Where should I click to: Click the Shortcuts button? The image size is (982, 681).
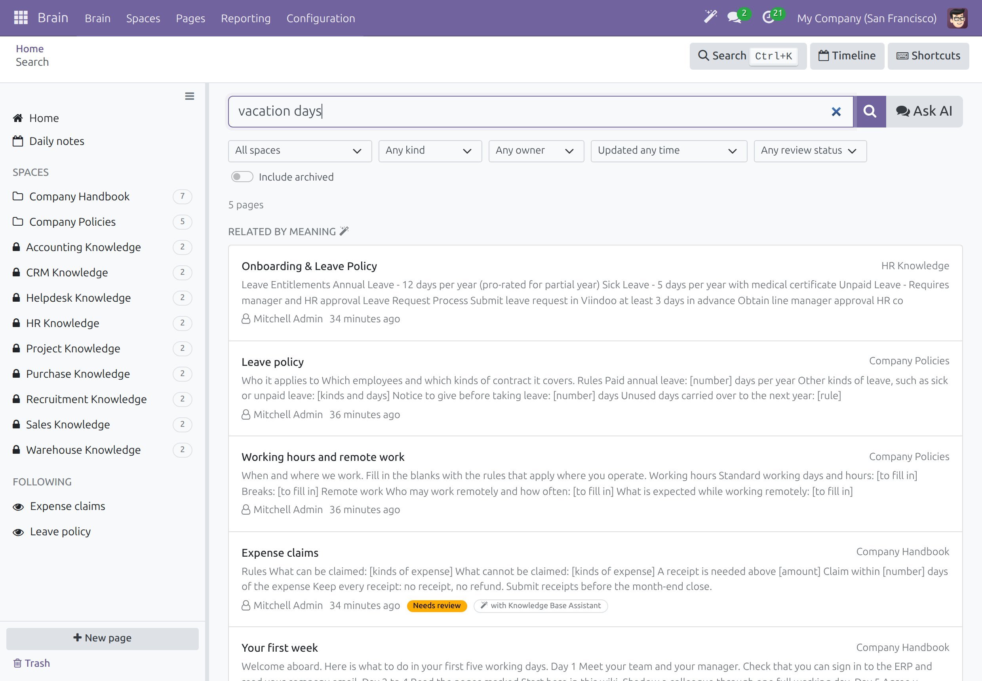(928, 56)
